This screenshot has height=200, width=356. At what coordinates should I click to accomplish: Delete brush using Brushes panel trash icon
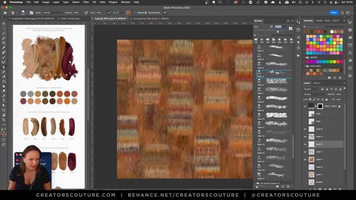click(x=288, y=187)
